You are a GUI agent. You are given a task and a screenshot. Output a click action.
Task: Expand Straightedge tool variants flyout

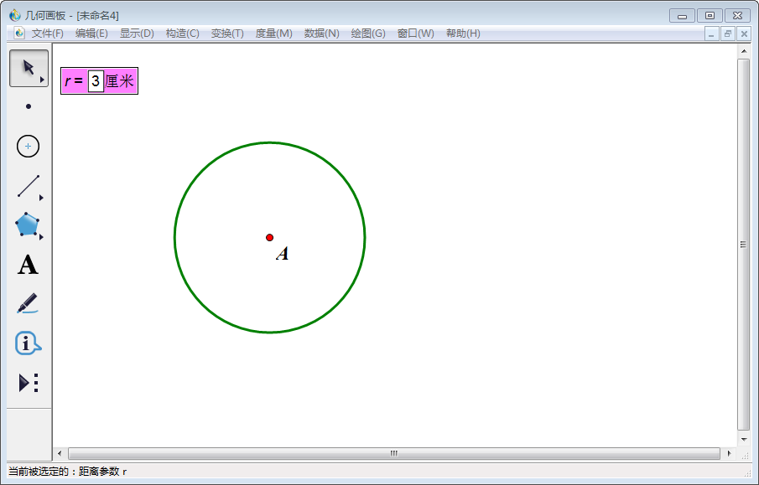click(42, 198)
